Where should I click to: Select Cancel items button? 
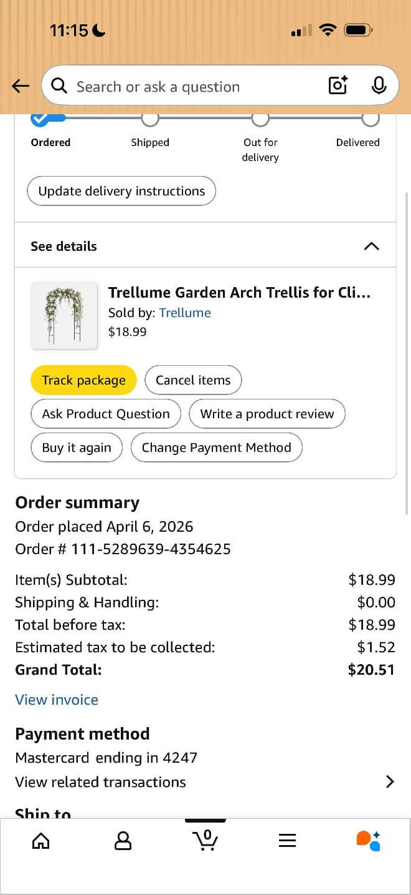(193, 380)
